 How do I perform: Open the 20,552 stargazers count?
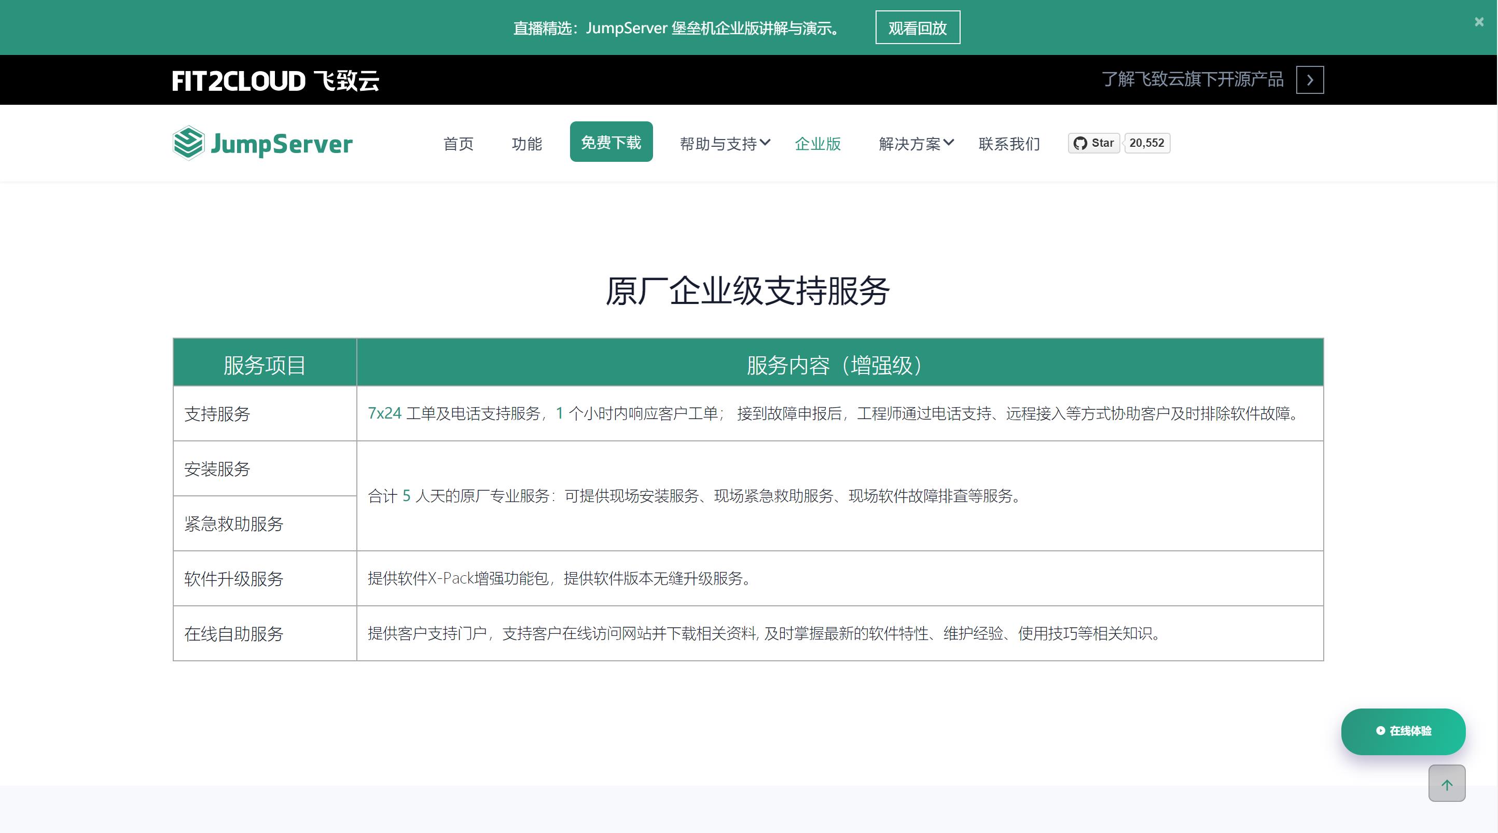pos(1147,143)
